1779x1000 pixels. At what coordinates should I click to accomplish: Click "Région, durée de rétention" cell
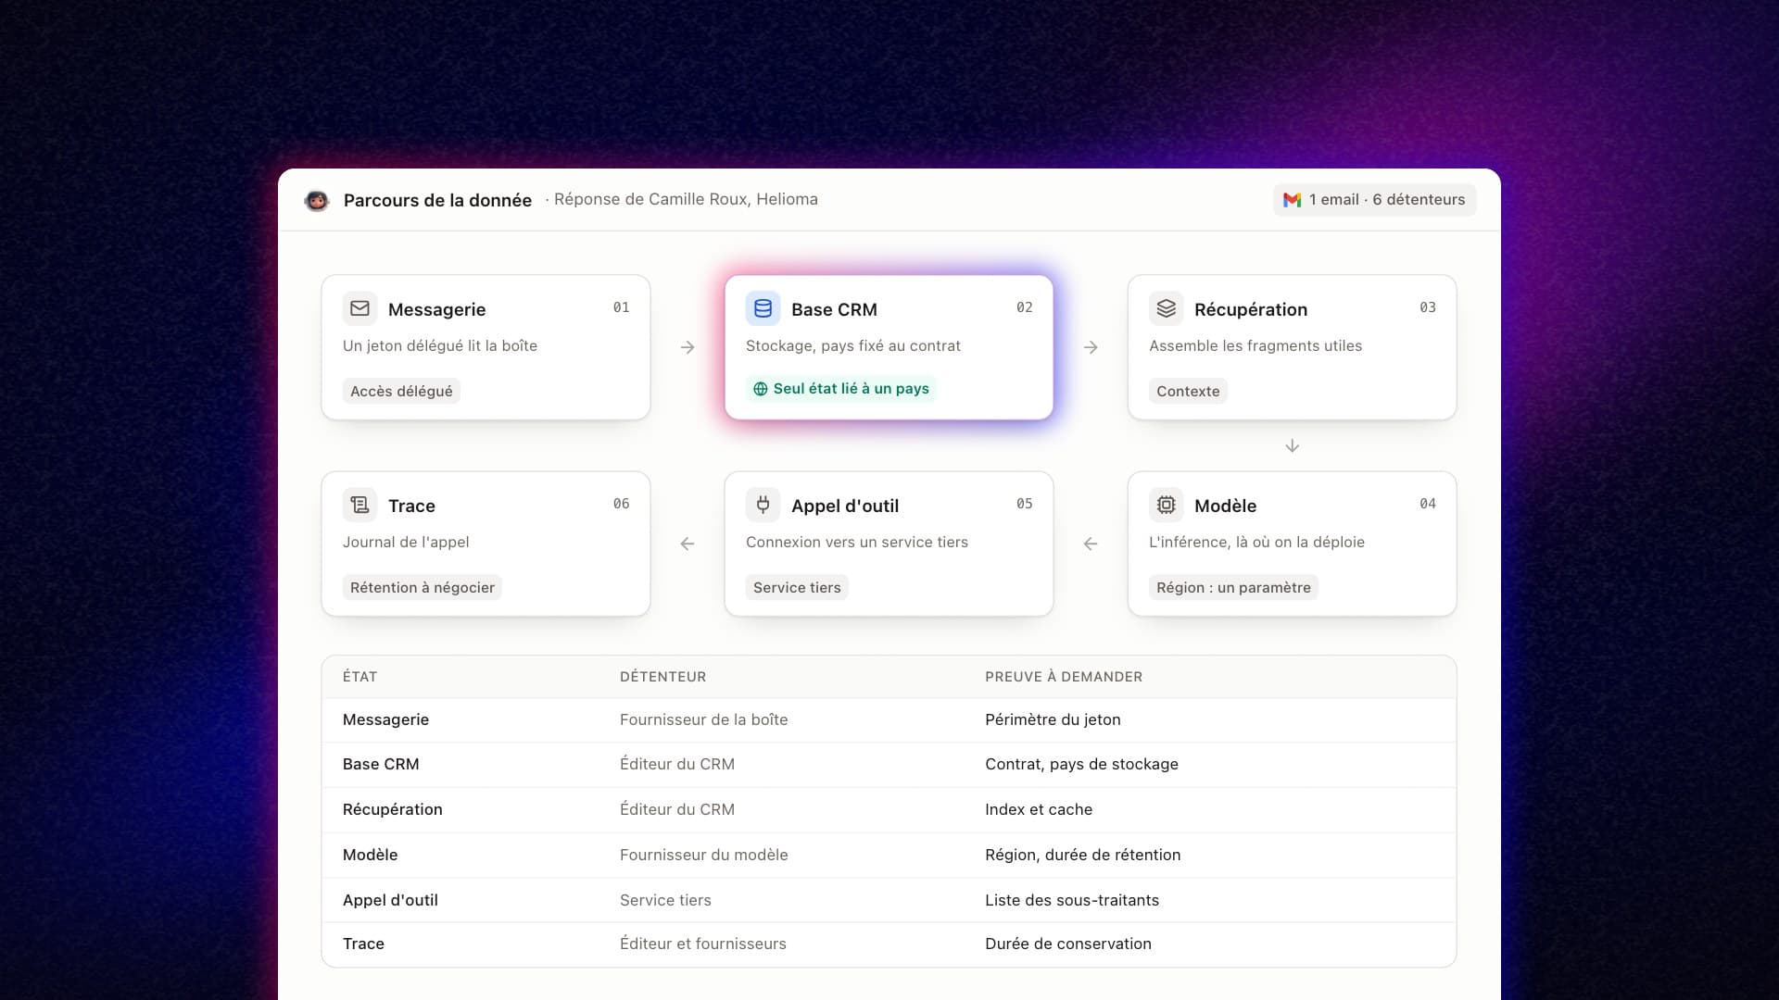1082,855
